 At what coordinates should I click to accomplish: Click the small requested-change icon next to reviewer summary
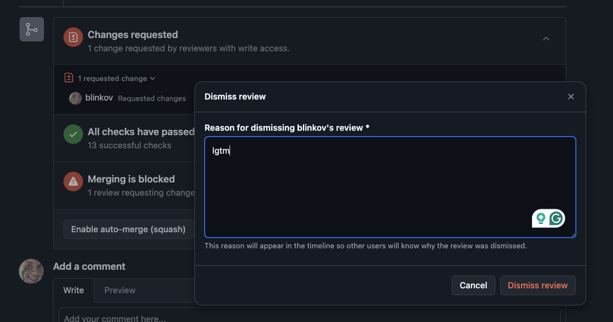point(68,78)
